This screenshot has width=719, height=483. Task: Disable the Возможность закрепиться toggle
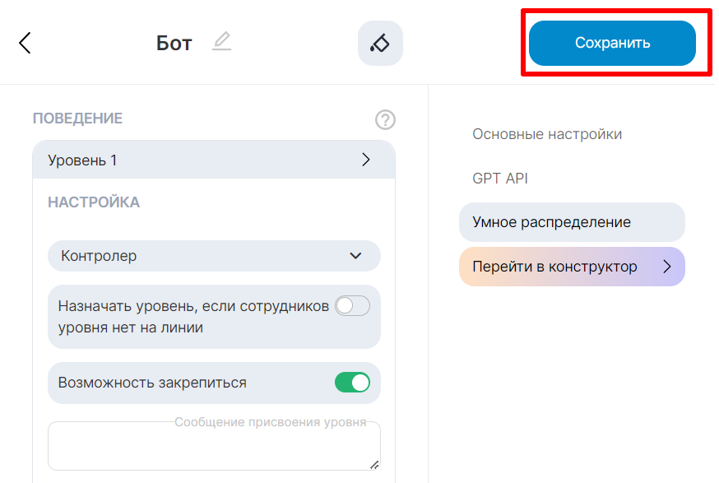coord(352,383)
